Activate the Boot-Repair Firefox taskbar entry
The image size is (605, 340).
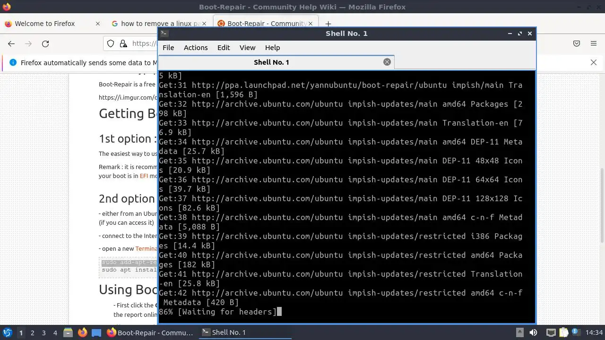150,332
